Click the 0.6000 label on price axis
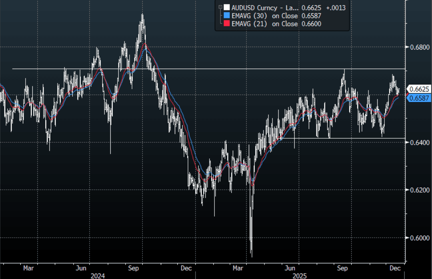The height and width of the screenshot is (279, 432). click(x=418, y=238)
